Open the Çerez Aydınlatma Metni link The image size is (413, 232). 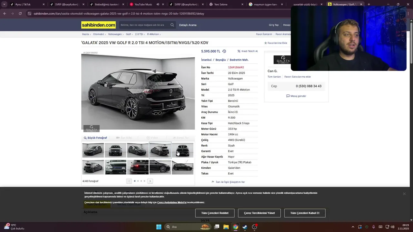172,202
